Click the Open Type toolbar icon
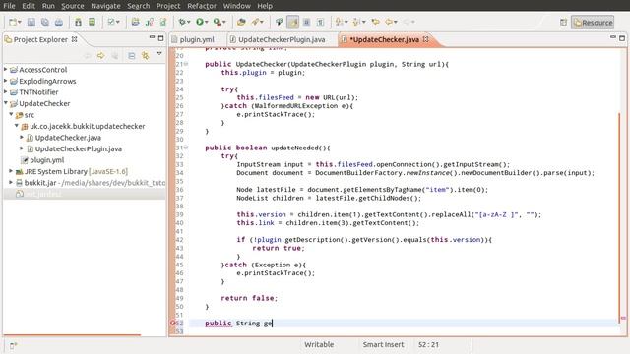Image resolution: width=630 pixels, height=354 pixels. click(241, 22)
